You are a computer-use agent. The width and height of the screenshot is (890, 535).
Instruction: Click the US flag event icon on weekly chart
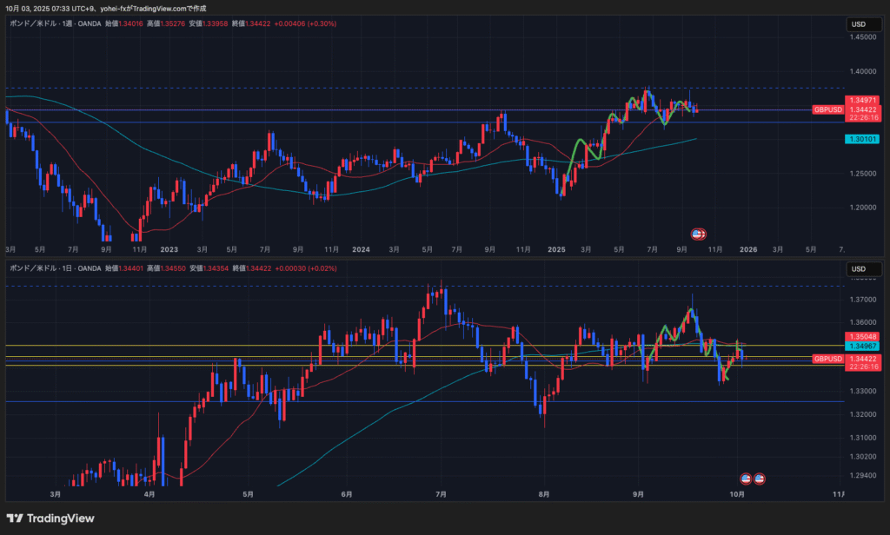pyautogui.click(x=697, y=234)
